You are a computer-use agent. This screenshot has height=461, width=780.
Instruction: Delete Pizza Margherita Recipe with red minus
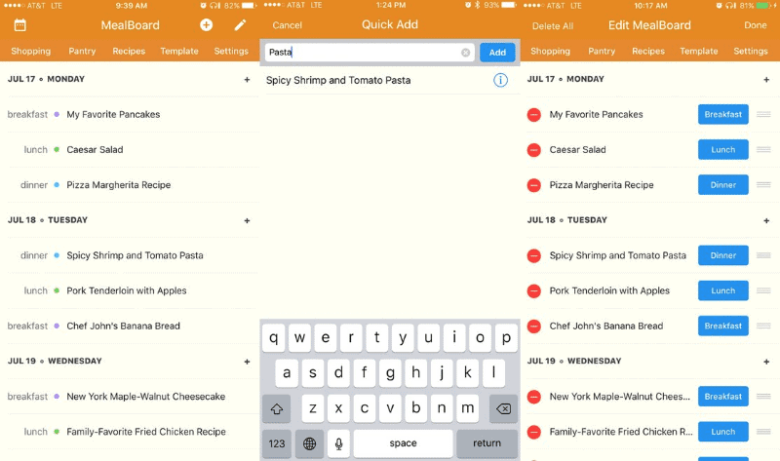(x=533, y=185)
